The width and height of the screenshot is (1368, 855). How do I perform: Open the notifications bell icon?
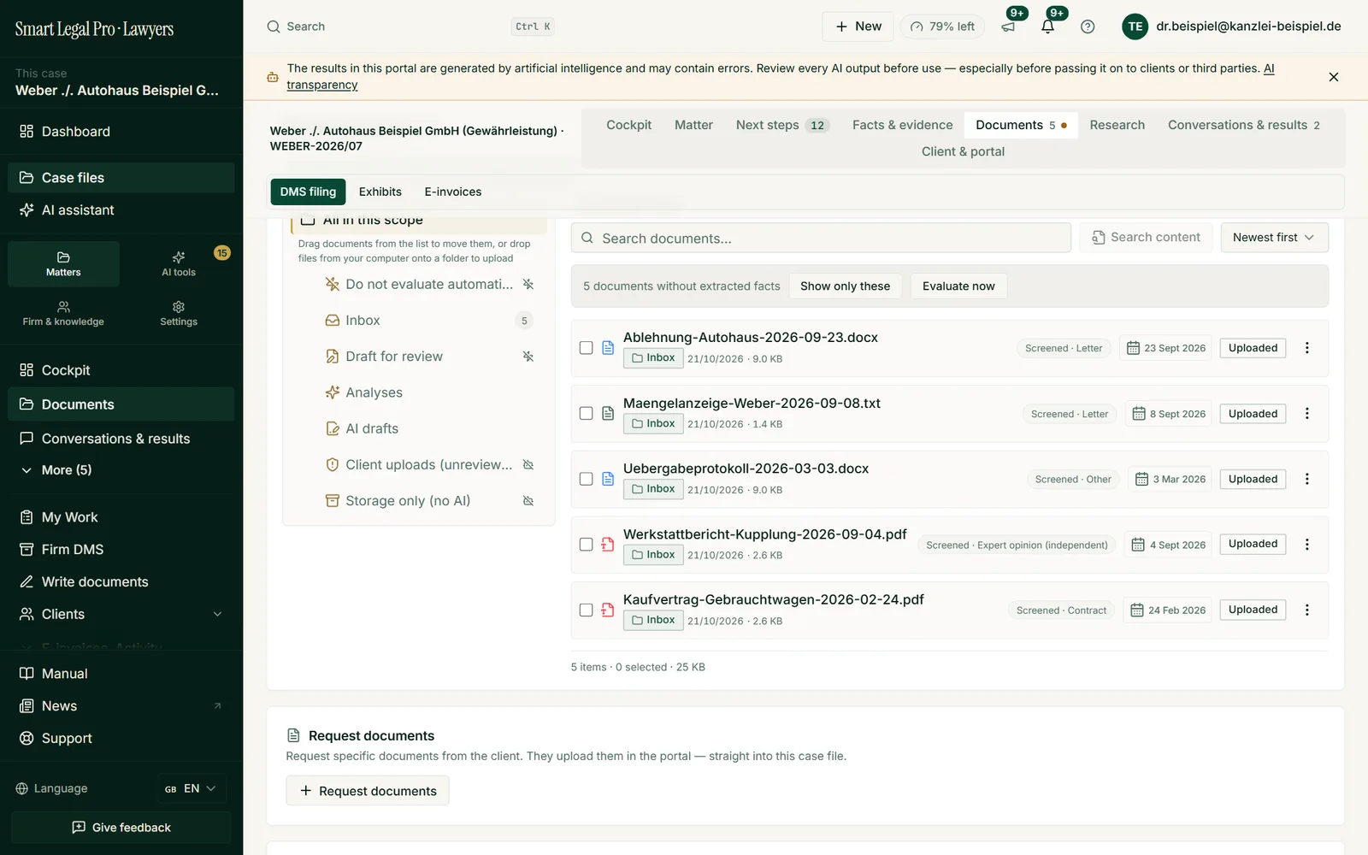[1047, 27]
